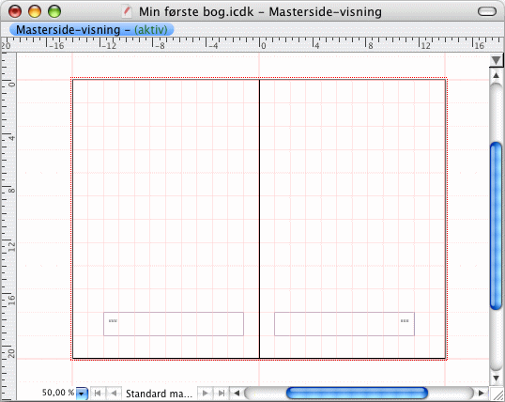Click vertical scrollbar up arrow
Image resolution: width=505 pixels, height=402 pixels.
(x=496, y=75)
